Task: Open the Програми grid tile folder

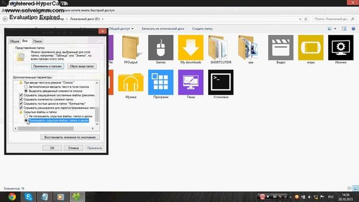Action: click(x=161, y=84)
